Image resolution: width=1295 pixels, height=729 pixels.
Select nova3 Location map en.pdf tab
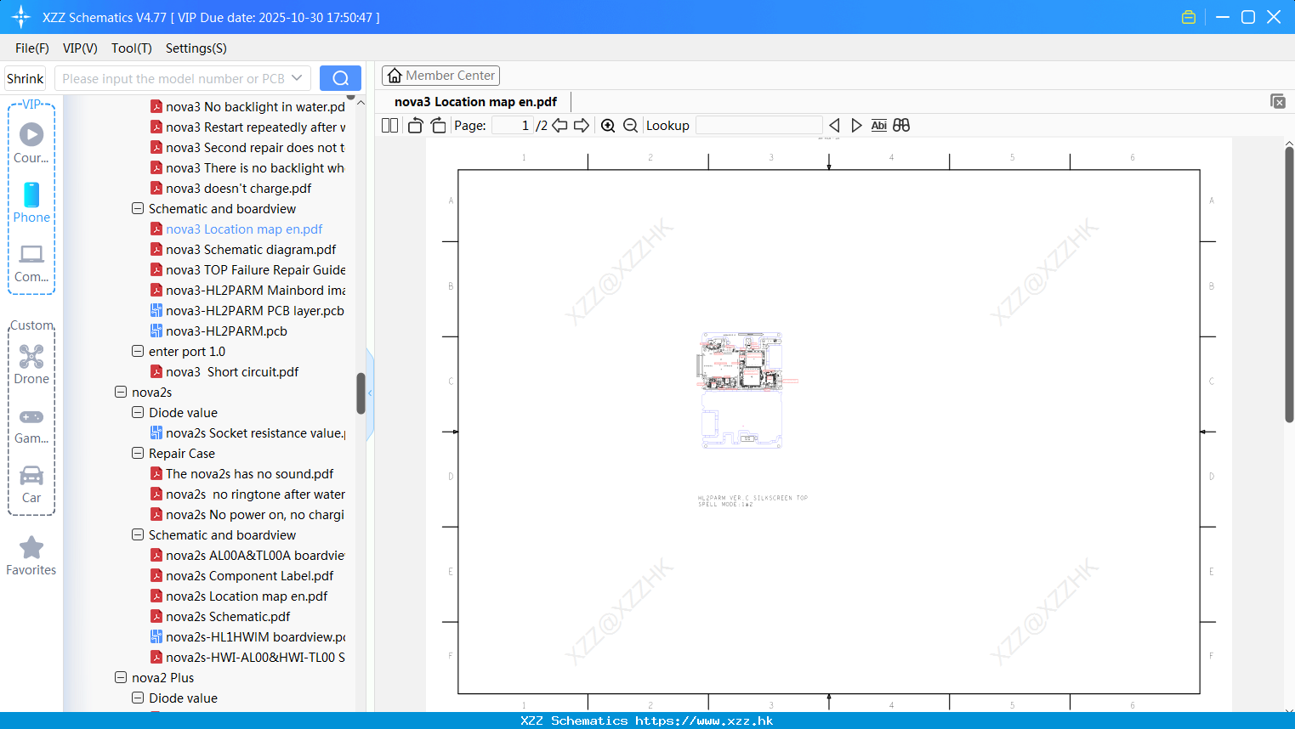[475, 101]
